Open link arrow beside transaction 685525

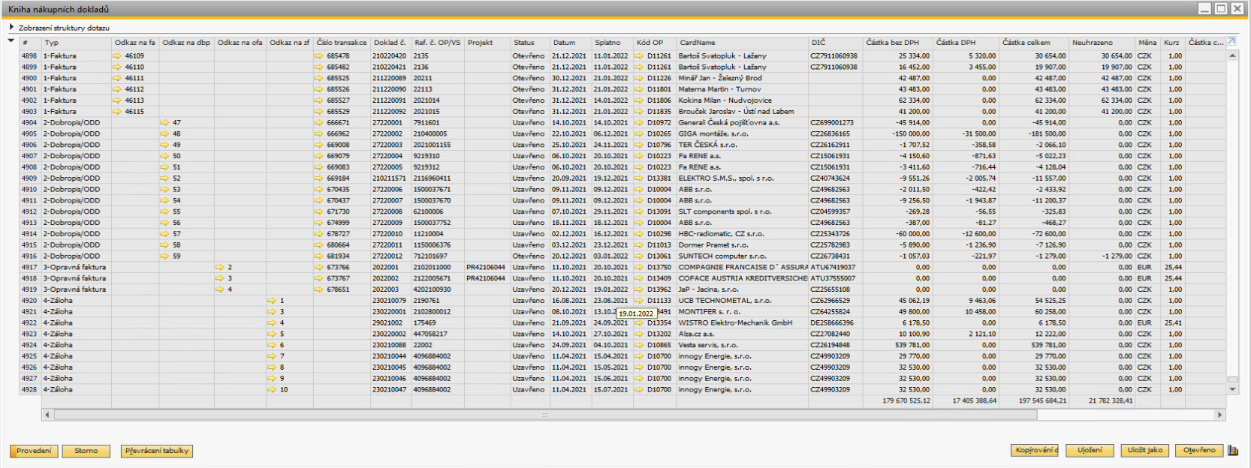click(x=318, y=78)
